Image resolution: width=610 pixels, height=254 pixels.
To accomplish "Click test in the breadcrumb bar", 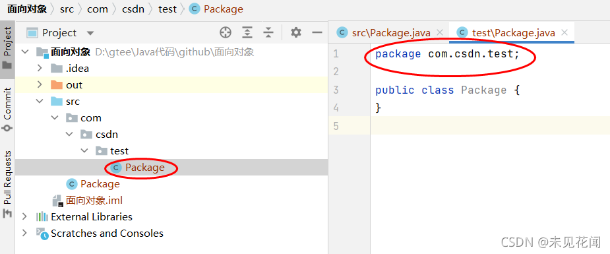I will (x=168, y=9).
